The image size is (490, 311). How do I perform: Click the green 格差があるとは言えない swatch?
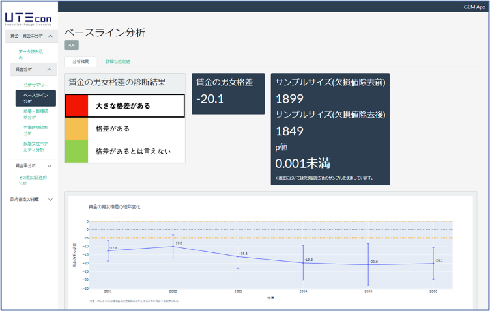pyautogui.click(x=76, y=152)
